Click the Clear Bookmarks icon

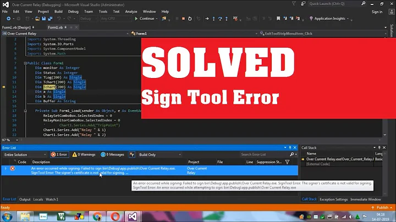click(298, 19)
